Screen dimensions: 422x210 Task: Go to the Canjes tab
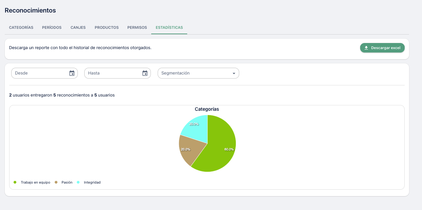pyautogui.click(x=78, y=27)
